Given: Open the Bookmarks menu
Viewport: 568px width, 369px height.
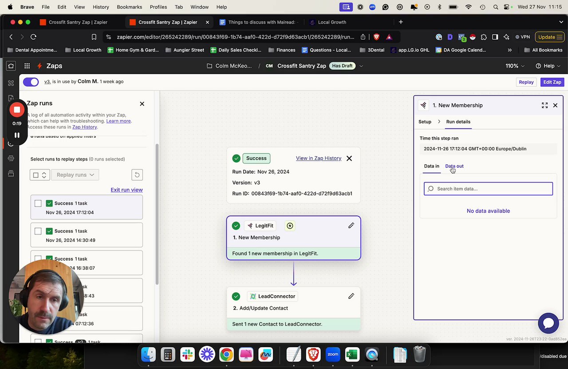Looking at the screenshot, I should pyautogui.click(x=129, y=7).
